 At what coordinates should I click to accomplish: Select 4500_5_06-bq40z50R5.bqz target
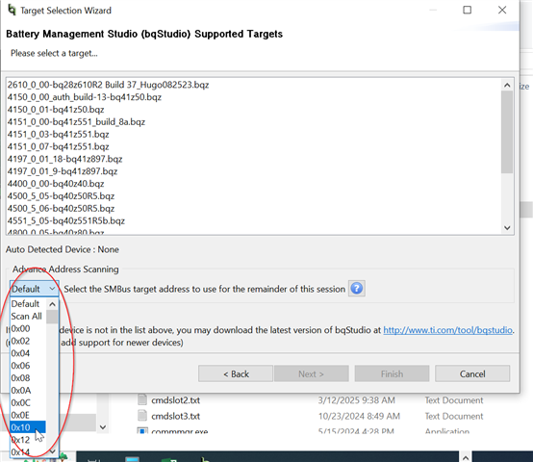(x=61, y=209)
